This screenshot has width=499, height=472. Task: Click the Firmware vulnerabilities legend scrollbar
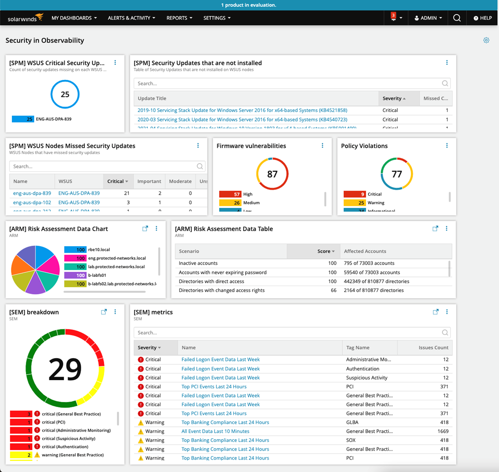coord(325,199)
